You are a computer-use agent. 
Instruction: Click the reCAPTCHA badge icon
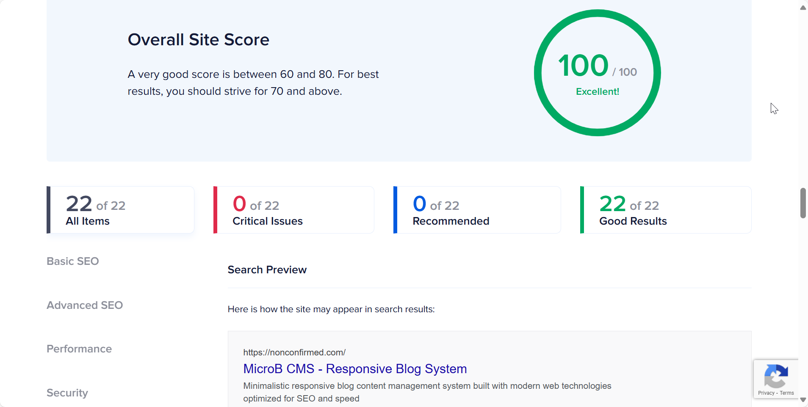[x=776, y=376]
